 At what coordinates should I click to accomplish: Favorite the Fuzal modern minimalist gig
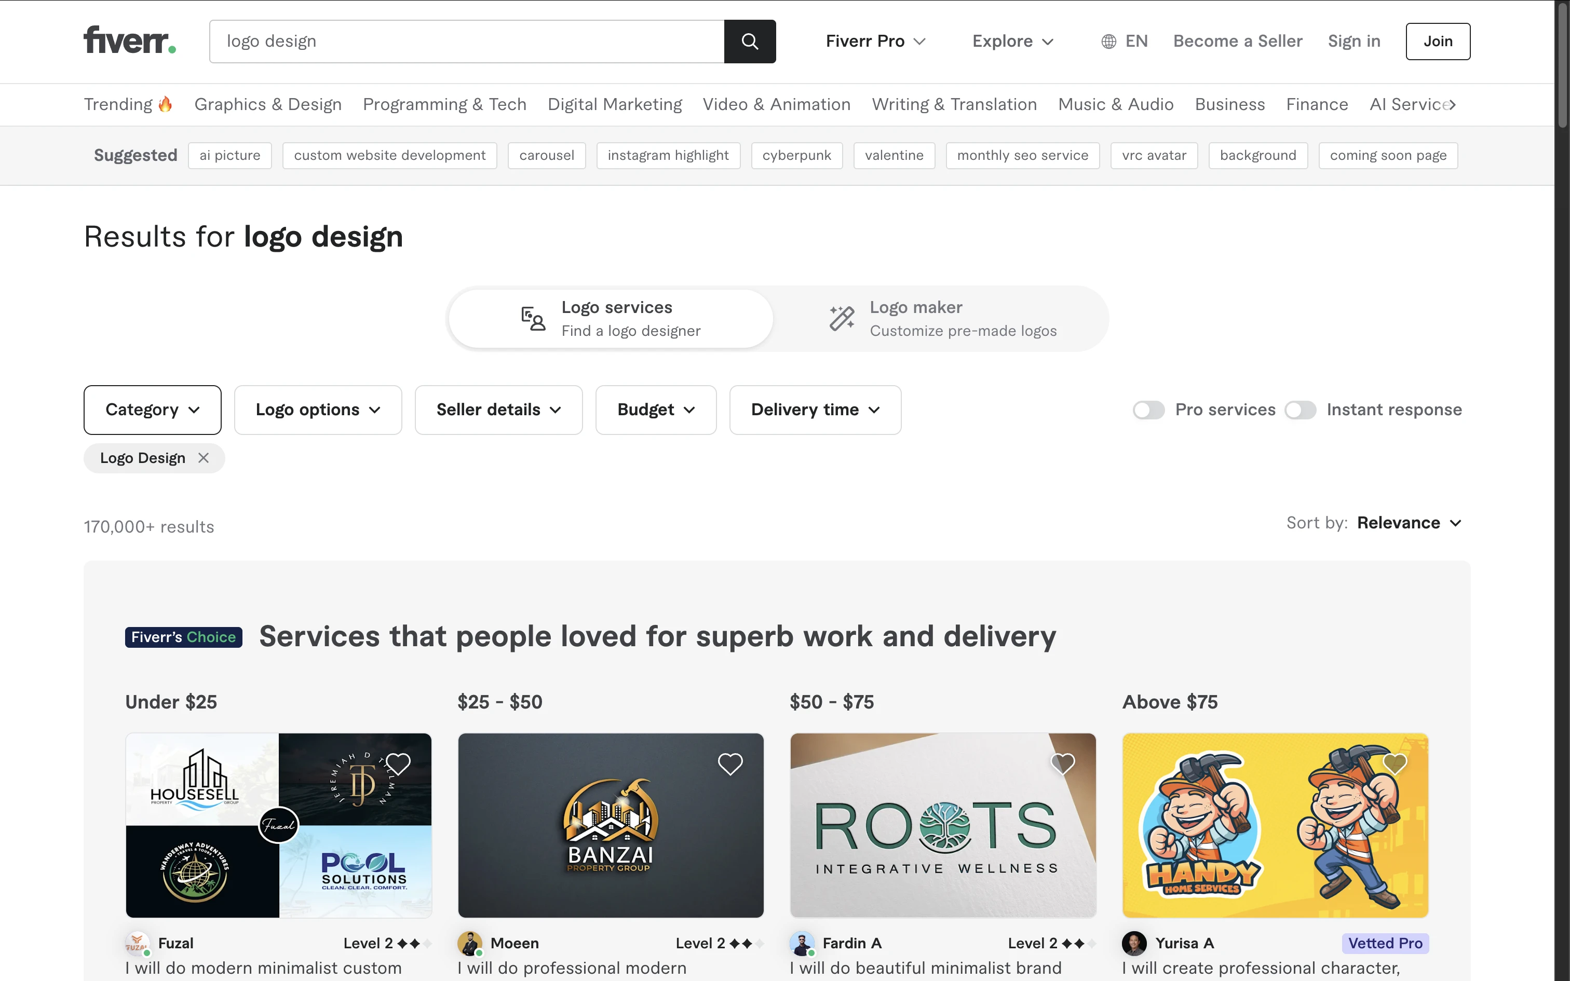click(399, 764)
